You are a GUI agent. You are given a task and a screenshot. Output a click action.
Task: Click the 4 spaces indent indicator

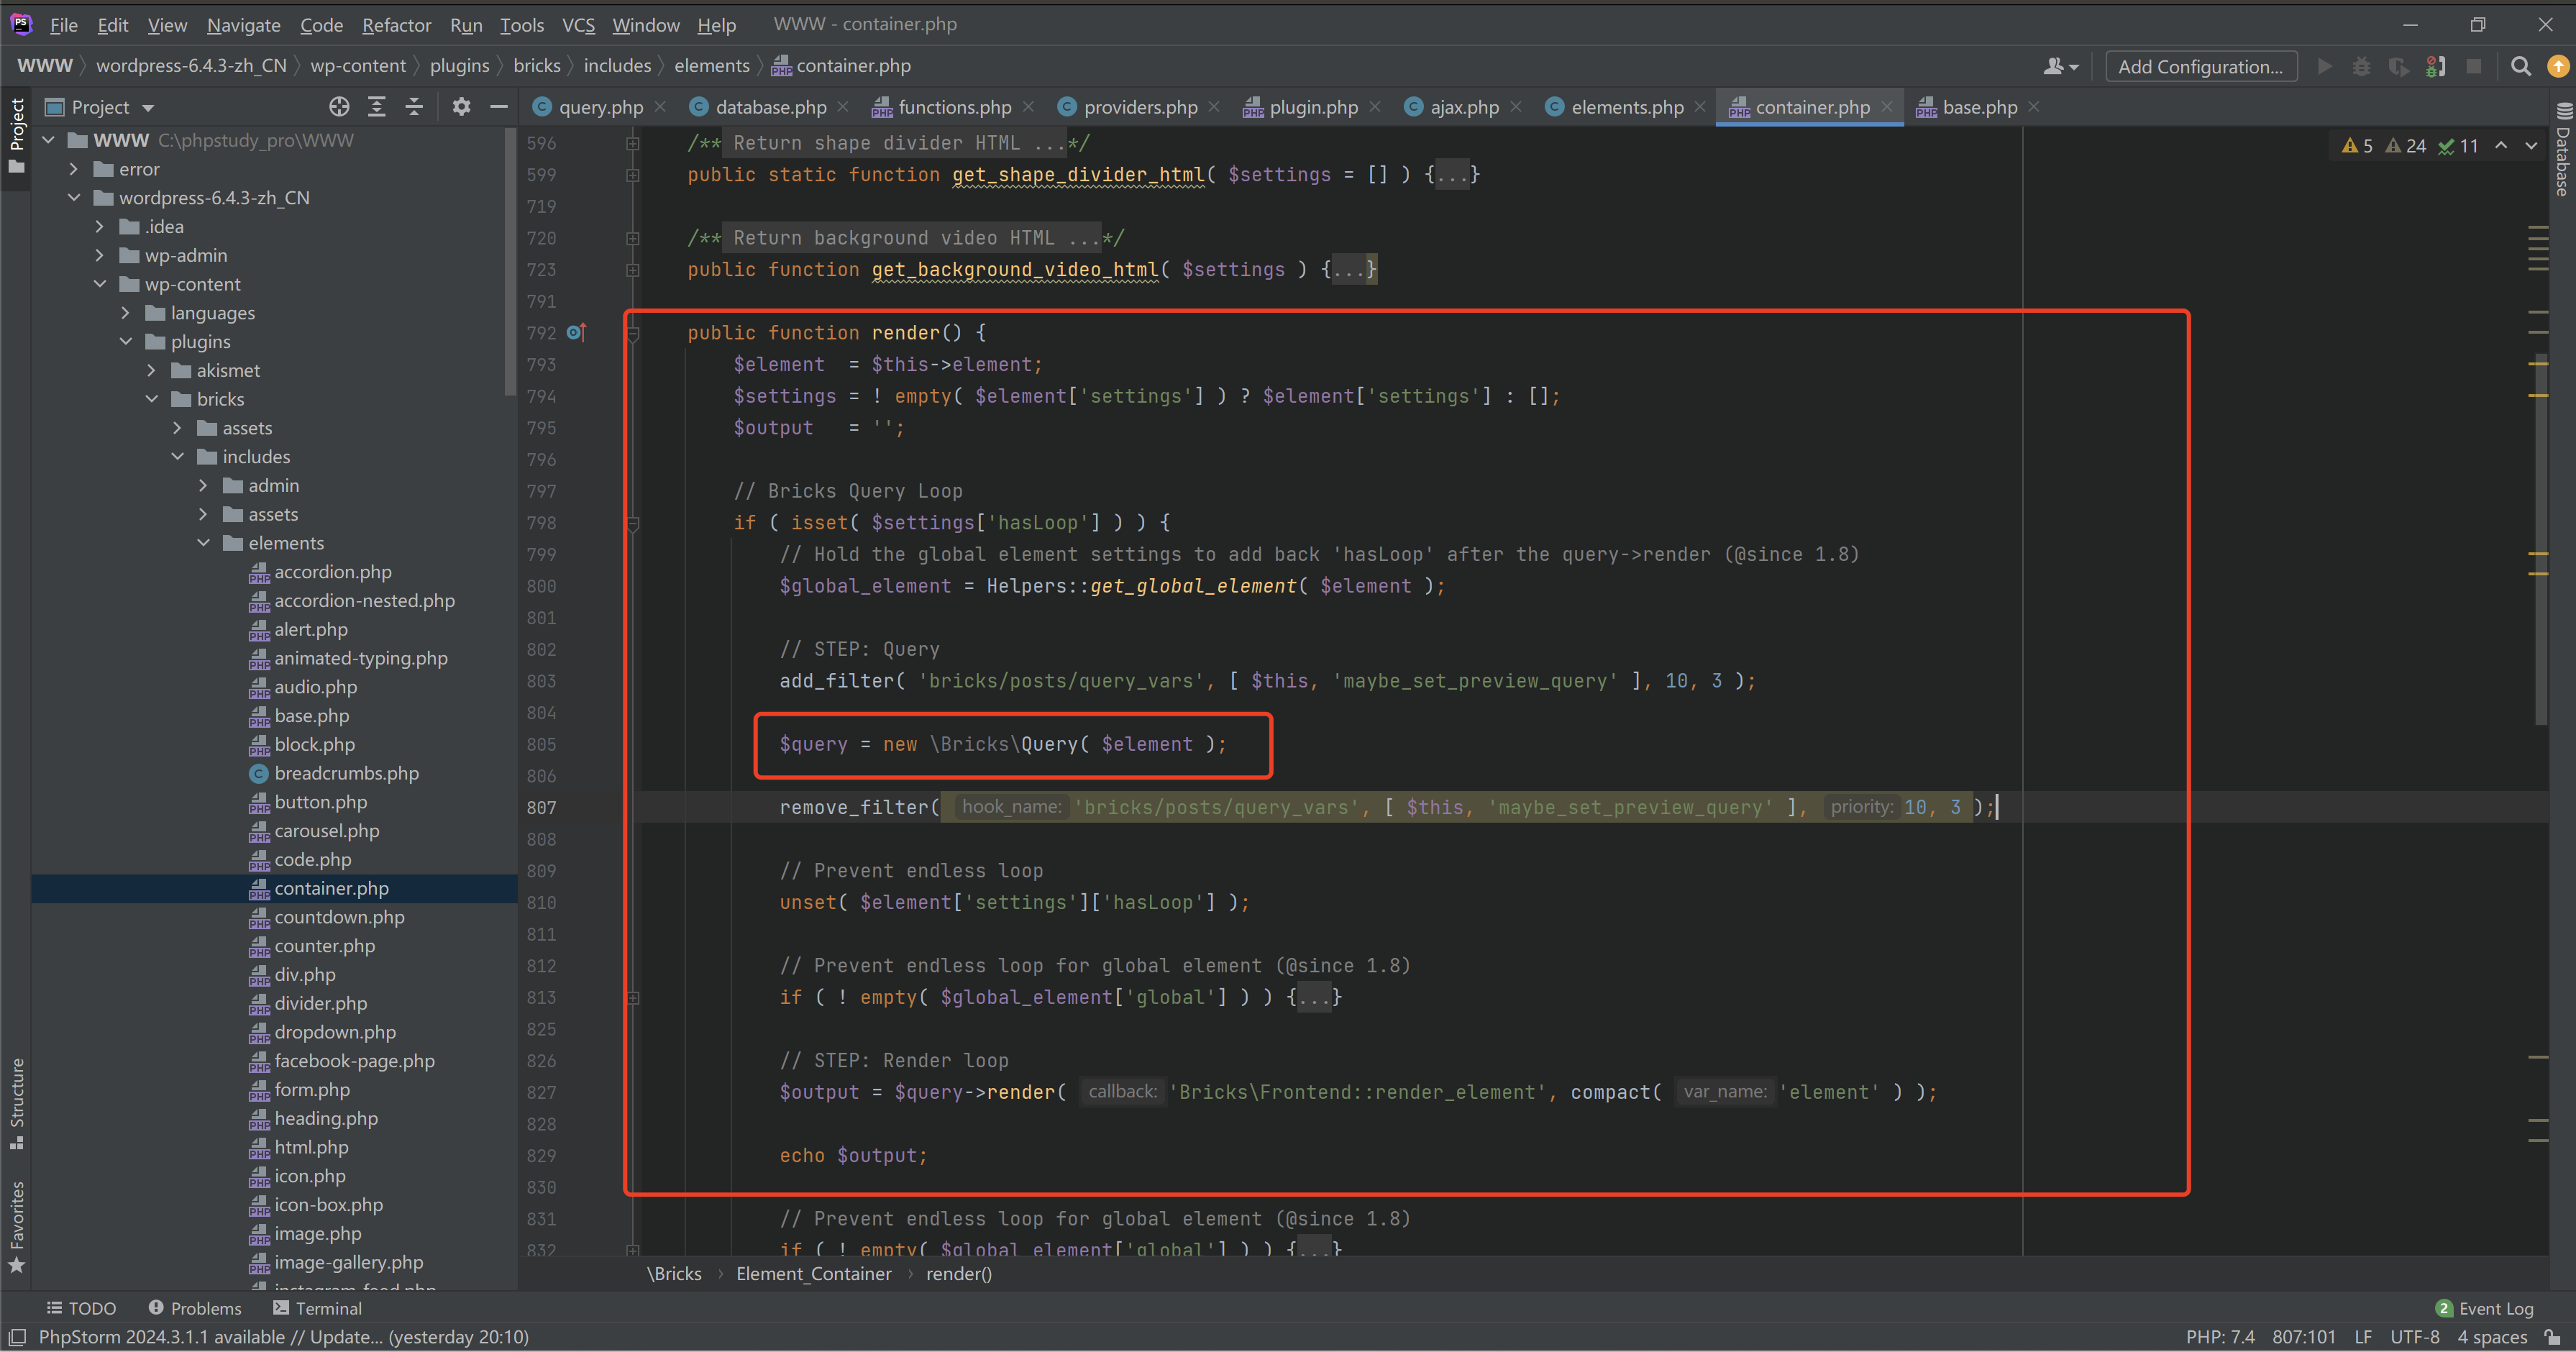2492,1337
